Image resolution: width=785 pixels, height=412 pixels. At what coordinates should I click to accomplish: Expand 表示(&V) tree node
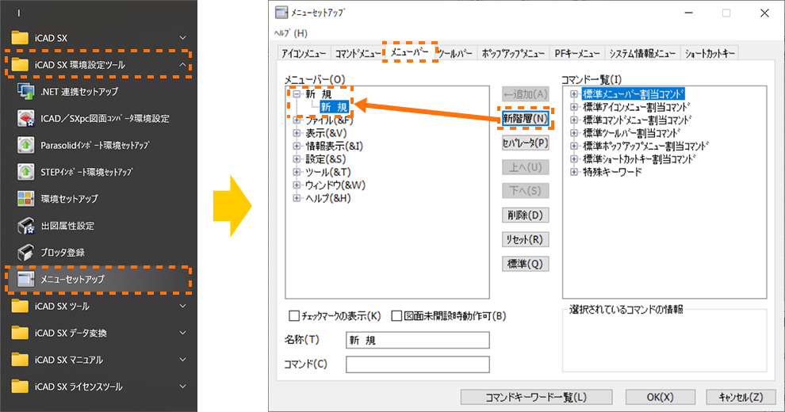coord(297,133)
